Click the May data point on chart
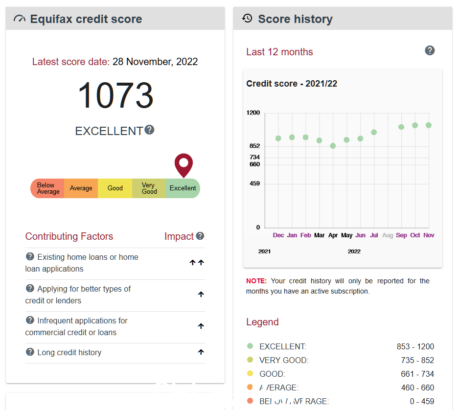Screen dimensions: 459x410 tap(346, 140)
